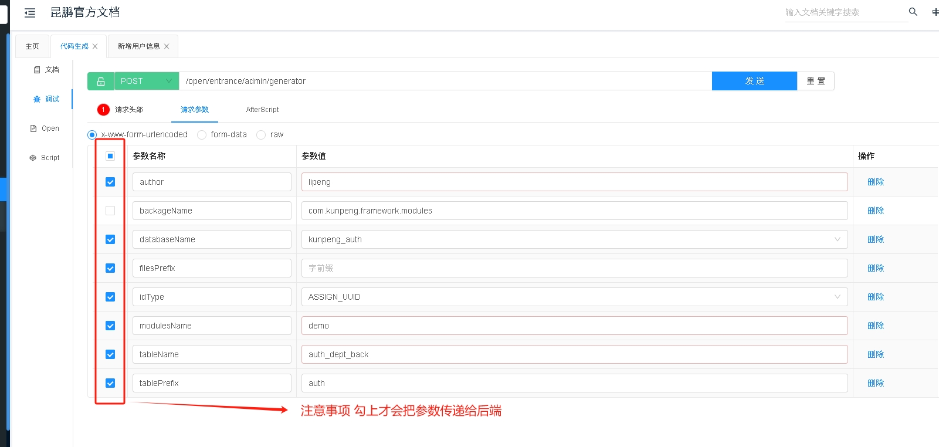This screenshot has height=447, width=939.
Task: Click the search magnifier icon
Action: [913, 12]
